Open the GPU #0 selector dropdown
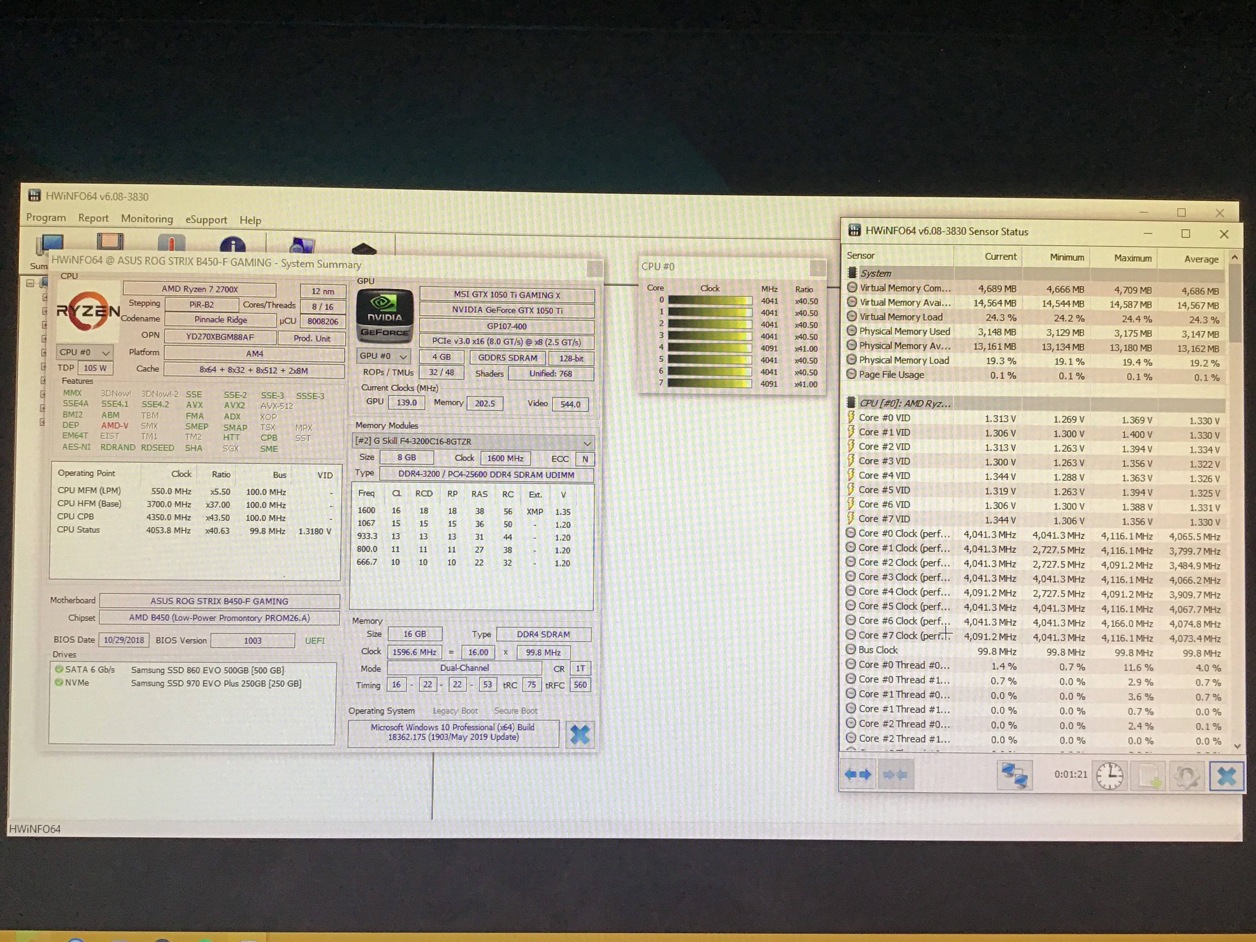 pyautogui.click(x=383, y=356)
